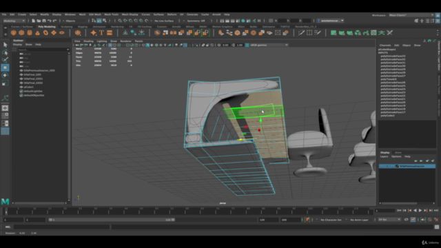Select the Rotate tool in toolbox

[x=5, y=75]
